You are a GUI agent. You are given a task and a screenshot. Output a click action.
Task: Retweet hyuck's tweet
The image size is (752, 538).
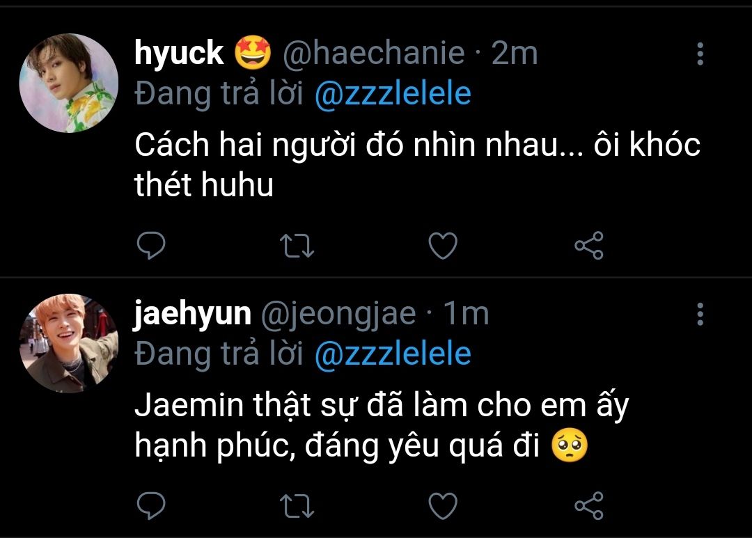click(297, 246)
